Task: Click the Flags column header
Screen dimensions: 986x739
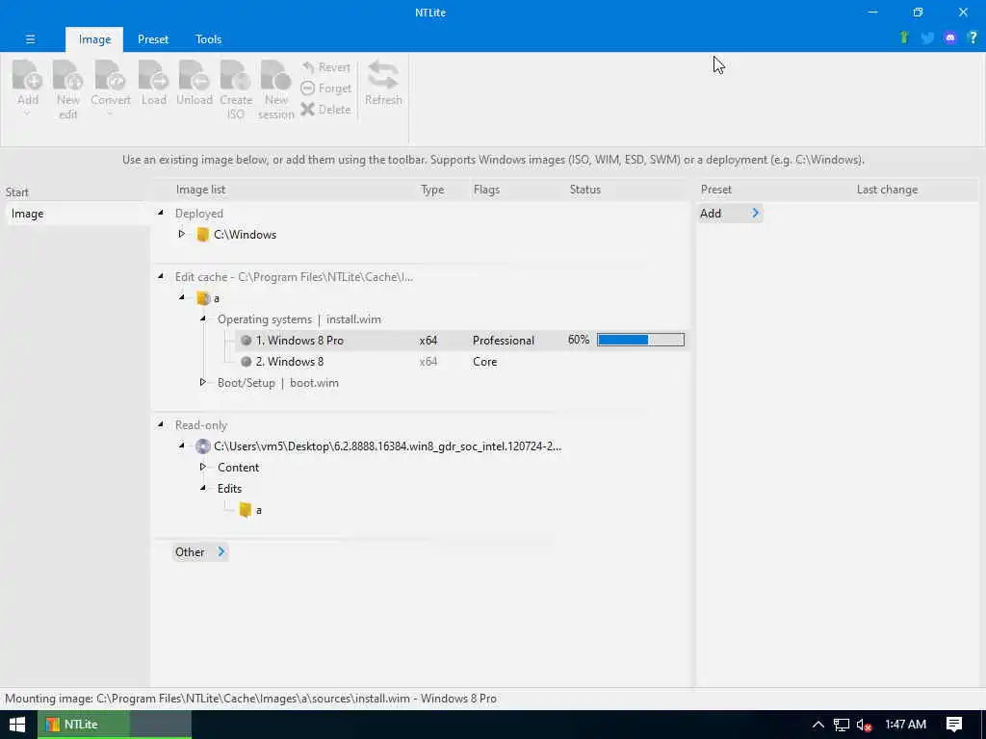Action: point(486,190)
